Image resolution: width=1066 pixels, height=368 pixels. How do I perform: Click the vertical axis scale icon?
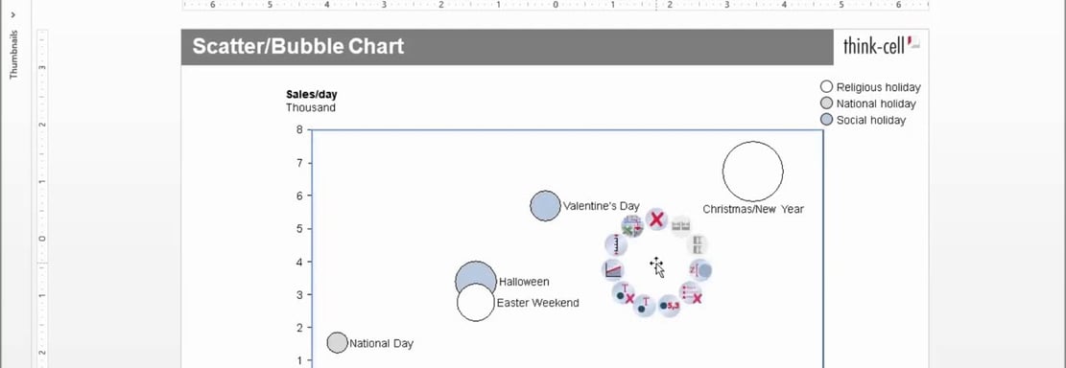click(x=616, y=244)
